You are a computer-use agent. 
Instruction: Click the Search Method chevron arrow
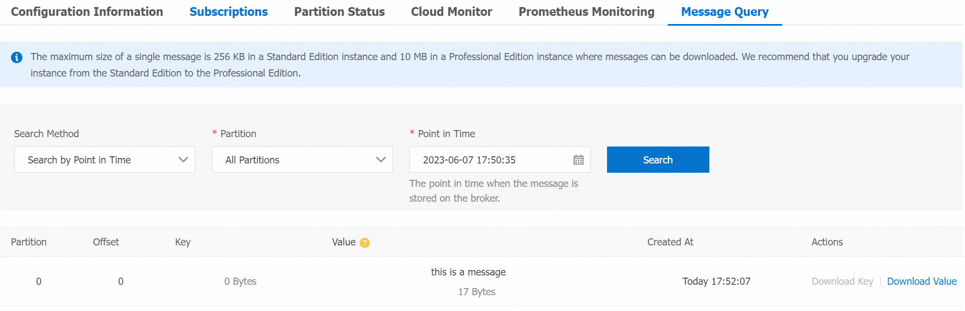click(183, 160)
